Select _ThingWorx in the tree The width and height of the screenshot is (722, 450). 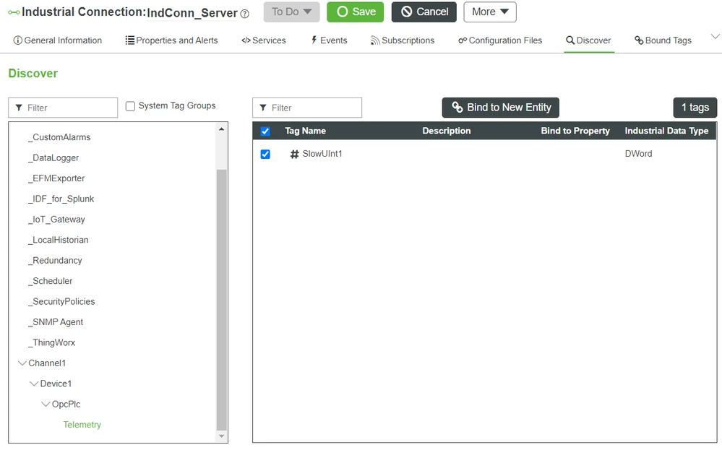(51, 343)
